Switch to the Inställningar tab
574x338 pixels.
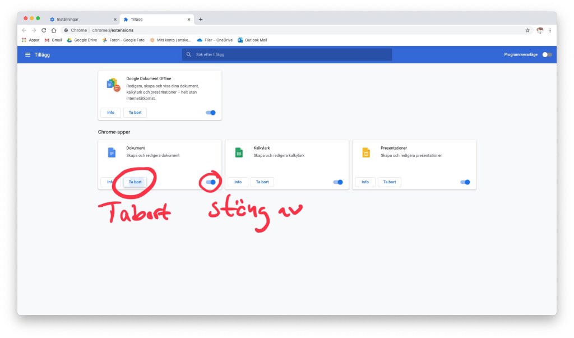[x=81, y=19]
